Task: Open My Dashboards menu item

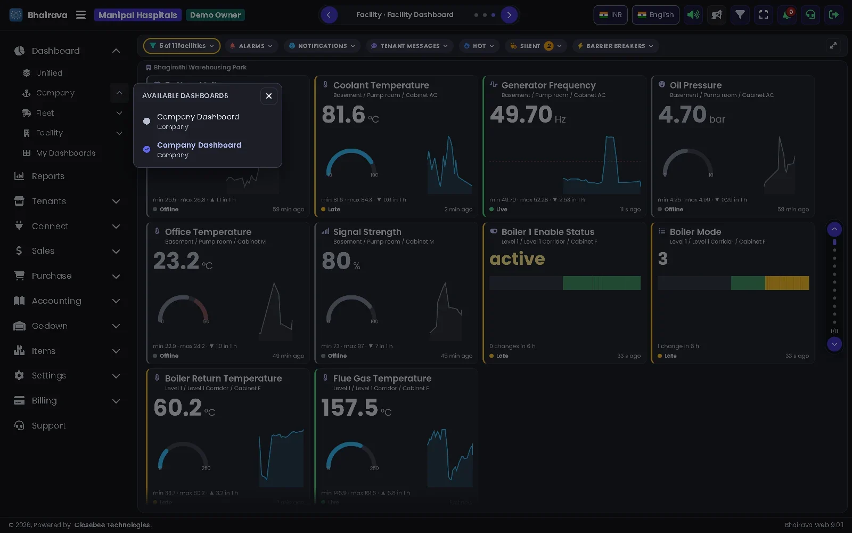Action: coord(65,153)
